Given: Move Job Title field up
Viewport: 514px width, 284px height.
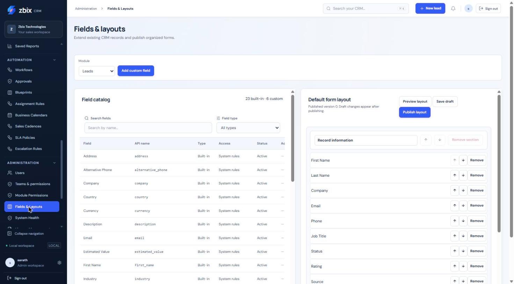Looking at the screenshot, I should [x=455, y=236].
